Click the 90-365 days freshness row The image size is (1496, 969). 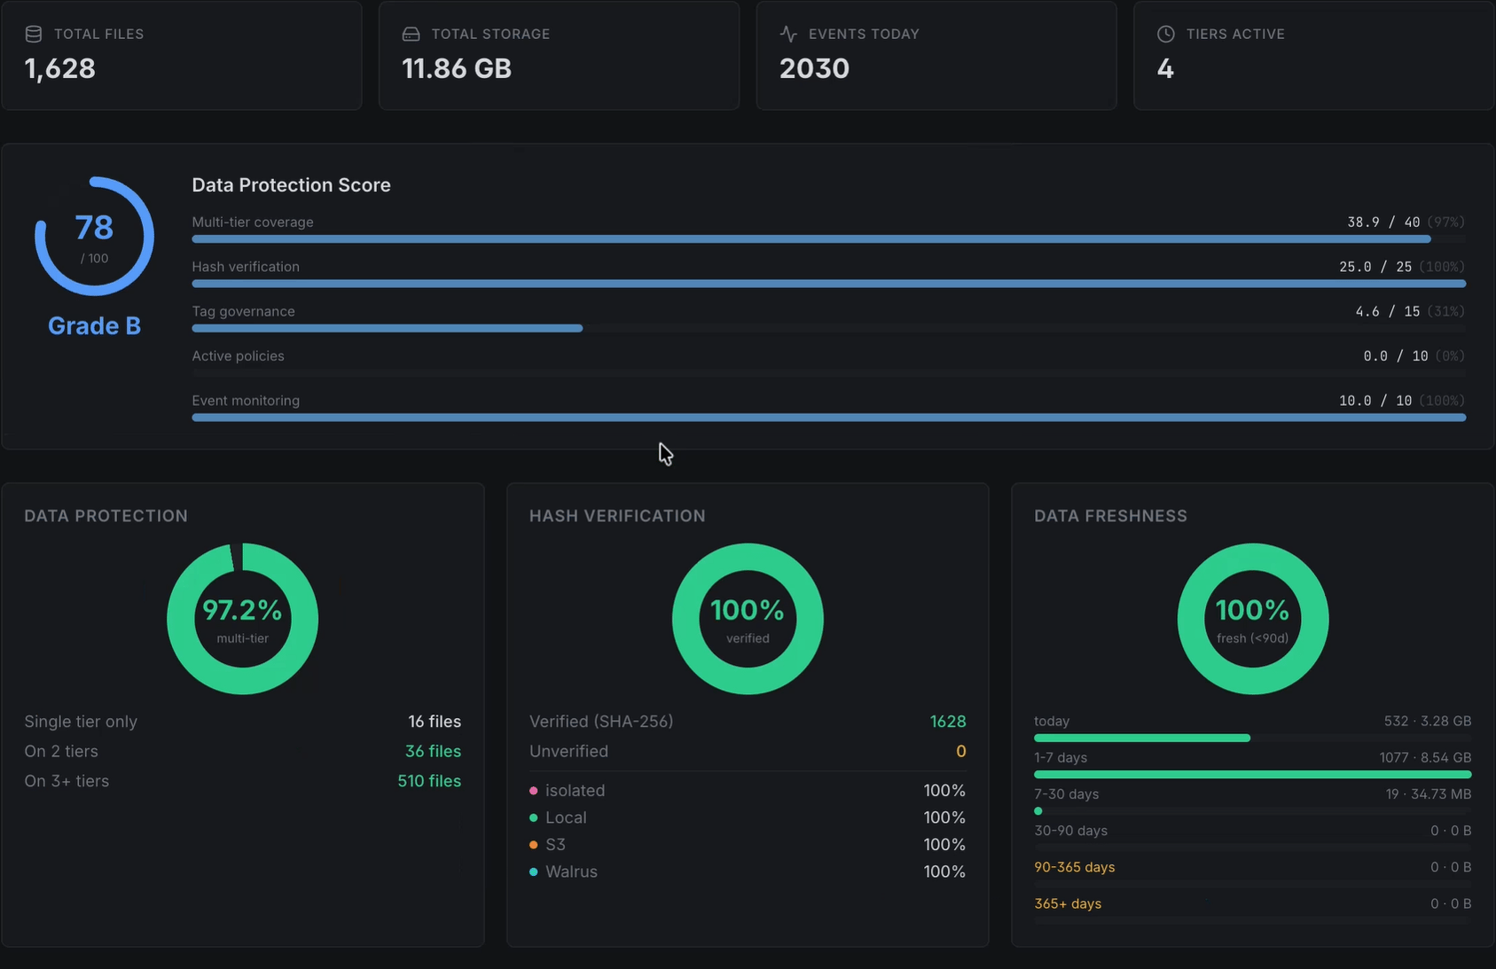coord(1252,867)
